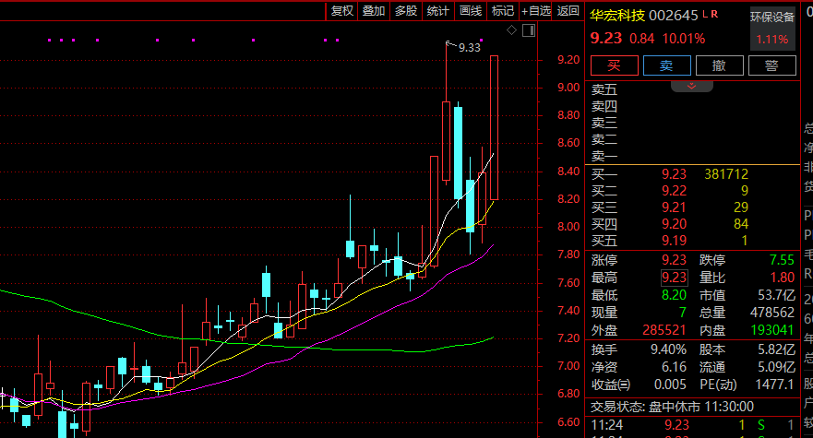Viewport: 813px width, 438px height.
Task: Add stock via +自选 watchlist button
Action: tap(536, 11)
